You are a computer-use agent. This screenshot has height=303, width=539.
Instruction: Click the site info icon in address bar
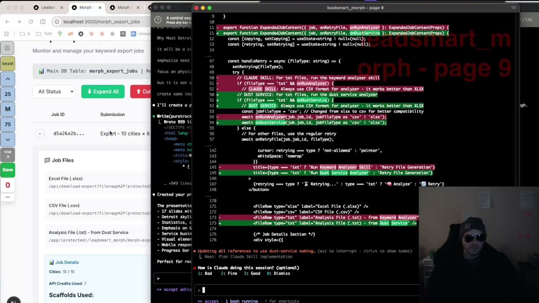coord(57,21)
